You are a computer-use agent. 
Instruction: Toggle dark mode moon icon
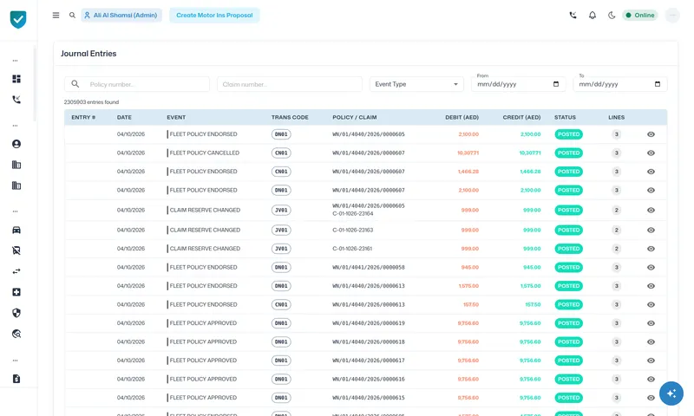click(x=612, y=15)
